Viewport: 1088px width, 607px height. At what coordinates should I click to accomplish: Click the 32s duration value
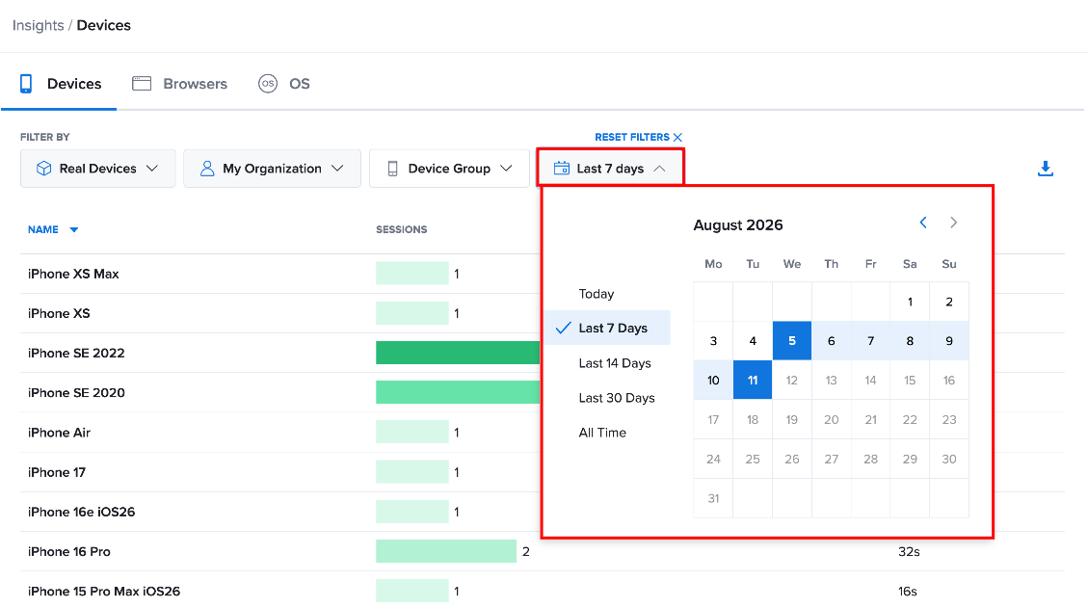909,551
